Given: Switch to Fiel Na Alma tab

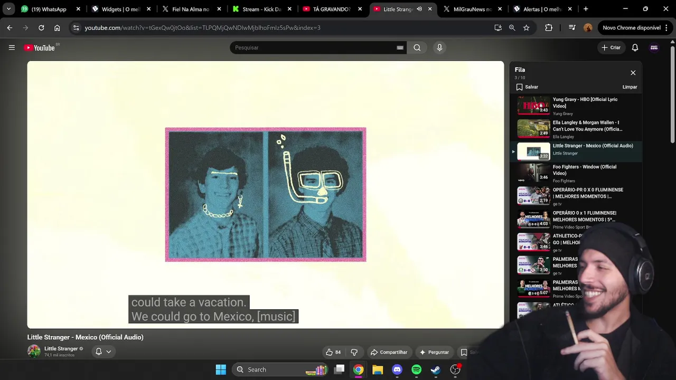Looking at the screenshot, I should tap(191, 9).
